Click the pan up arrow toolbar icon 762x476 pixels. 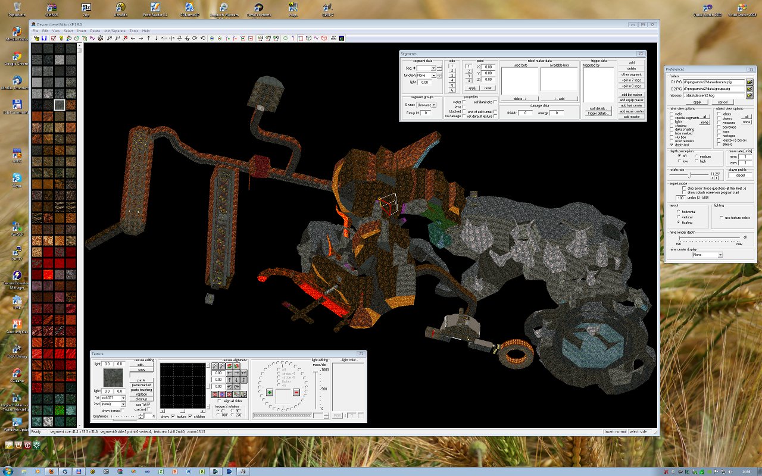[148, 38]
